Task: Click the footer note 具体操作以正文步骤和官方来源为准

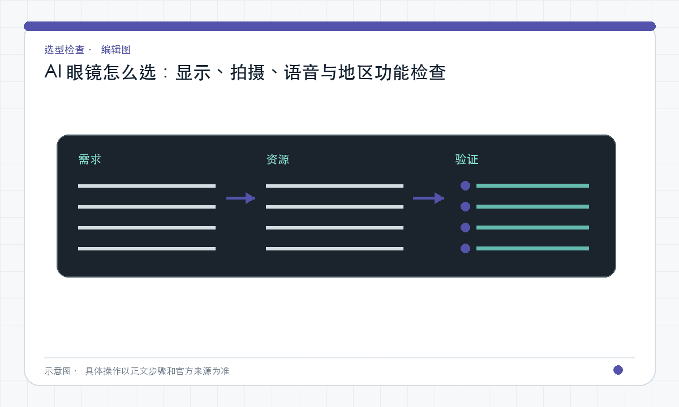Action: (x=157, y=371)
